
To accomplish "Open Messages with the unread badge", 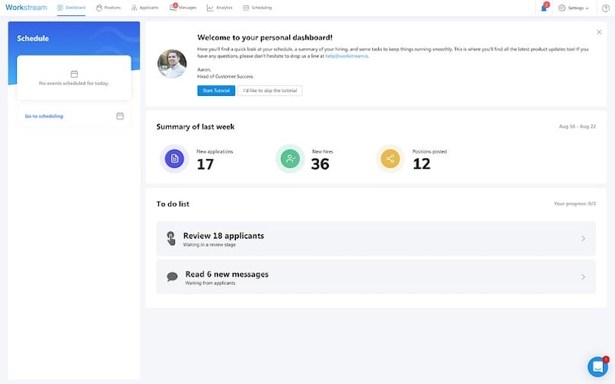I will [x=183, y=8].
